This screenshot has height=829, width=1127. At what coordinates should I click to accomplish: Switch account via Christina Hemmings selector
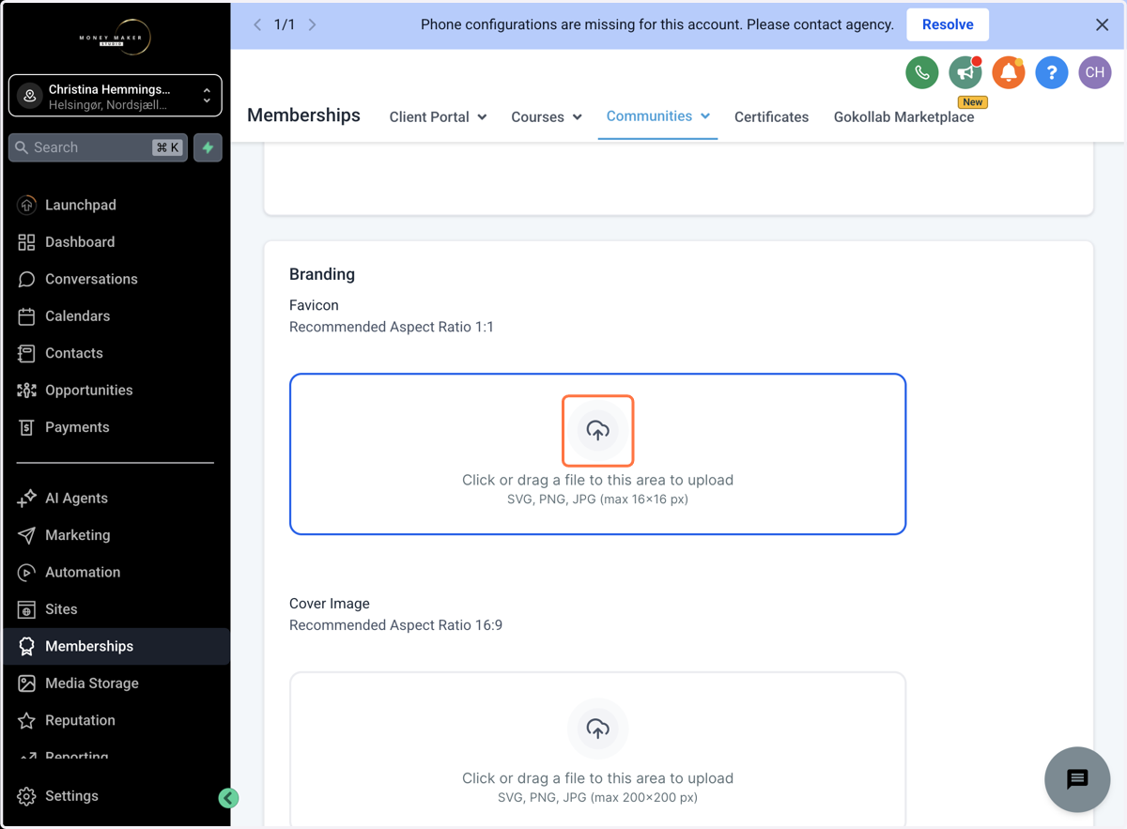point(116,96)
